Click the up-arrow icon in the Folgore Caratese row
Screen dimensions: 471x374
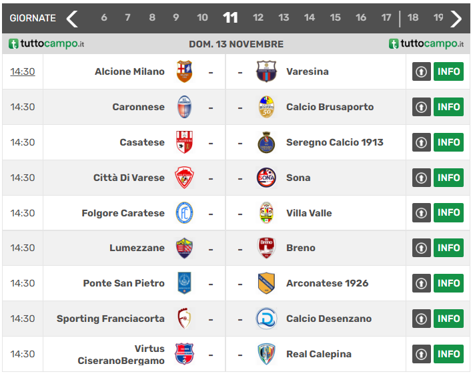[x=421, y=213]
